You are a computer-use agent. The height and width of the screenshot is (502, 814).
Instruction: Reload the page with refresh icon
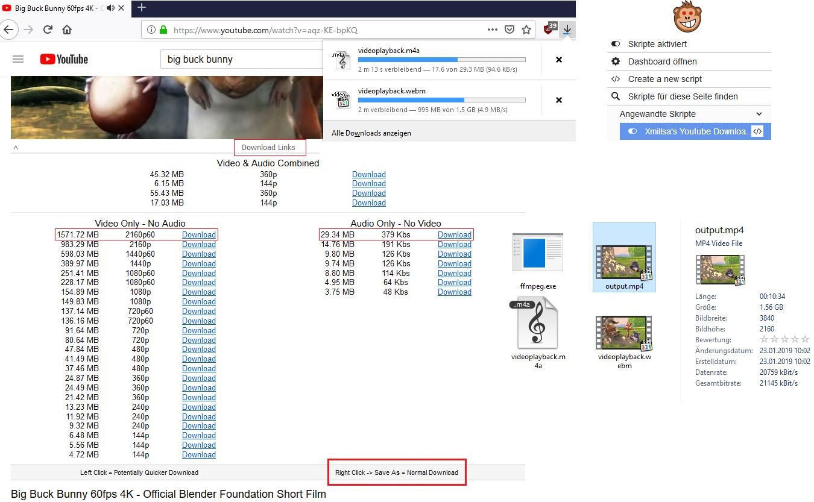(x=48, y=30)
